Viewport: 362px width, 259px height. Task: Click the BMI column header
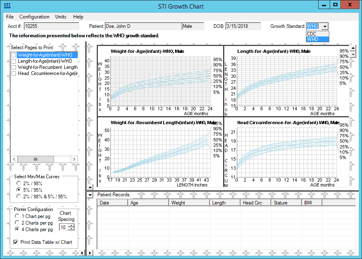click(x=312, y=203)
